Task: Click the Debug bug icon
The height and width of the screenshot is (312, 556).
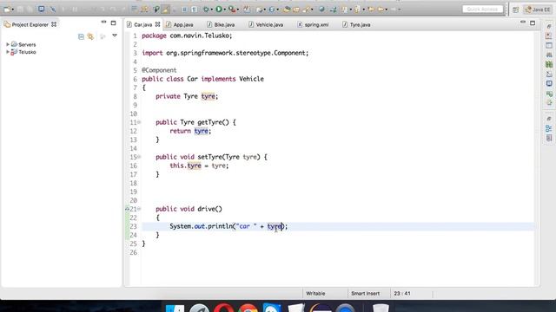Action: 206,10
